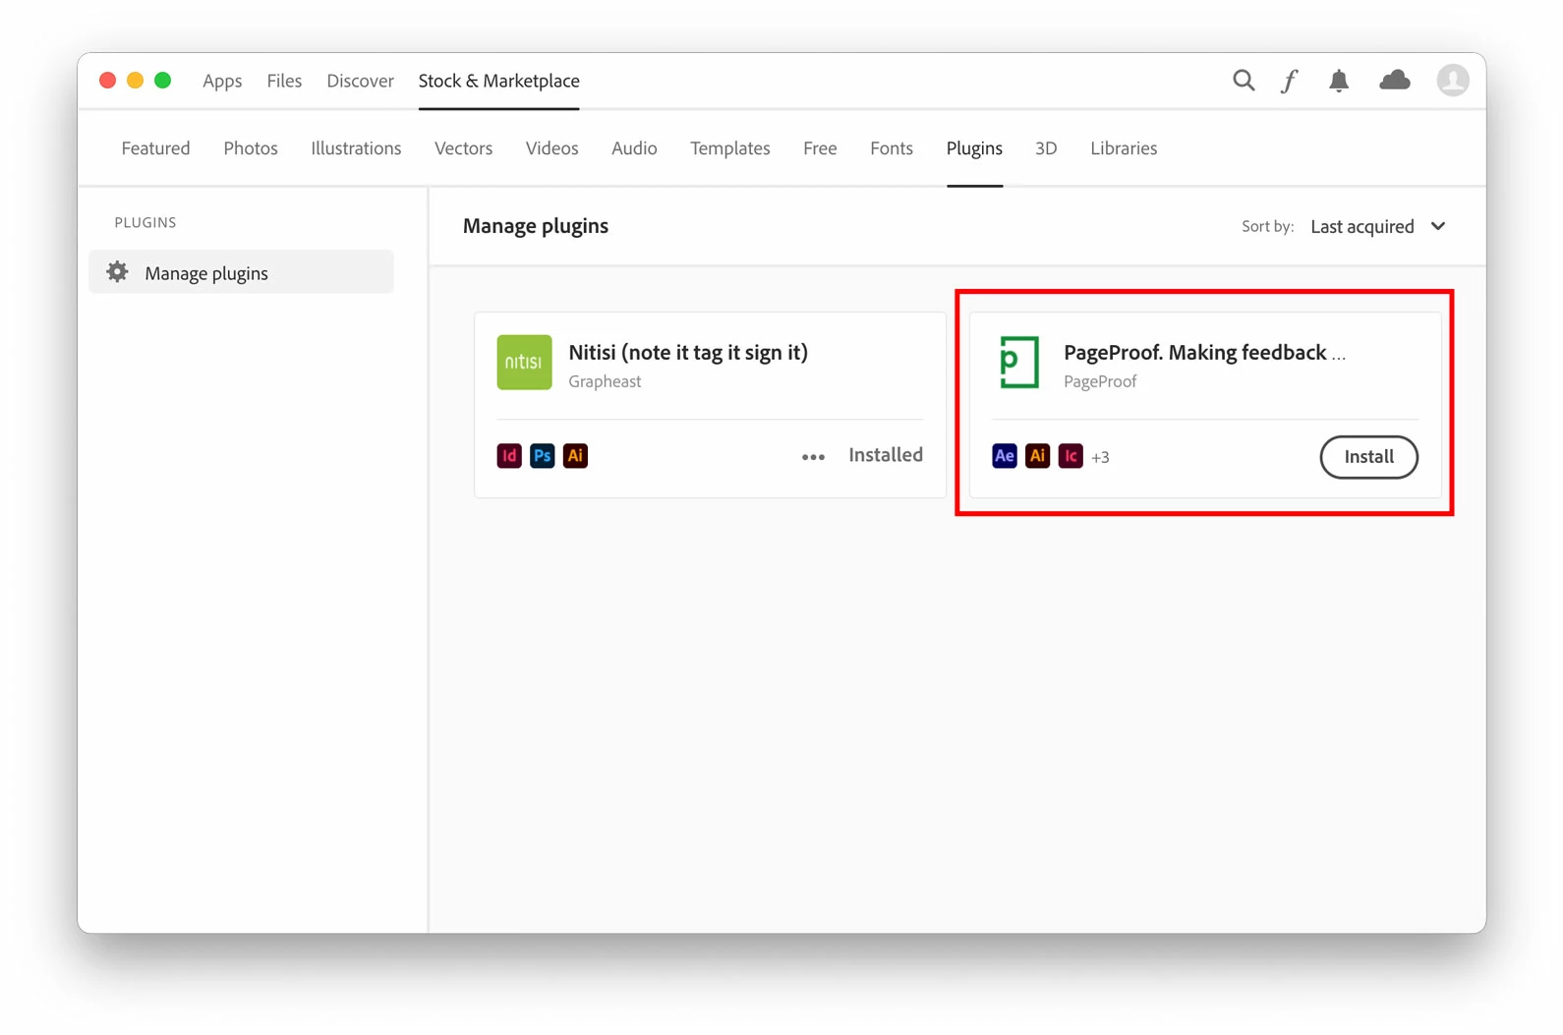This screenshot has height=1035, width=1563.
Task: Click InCopy icon on PageProof card
Action: [x=1071, y=456]
